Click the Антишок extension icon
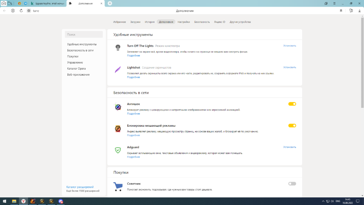Image resolution: width=364 pixels, height=205 pixels. [x=118, y=107]
